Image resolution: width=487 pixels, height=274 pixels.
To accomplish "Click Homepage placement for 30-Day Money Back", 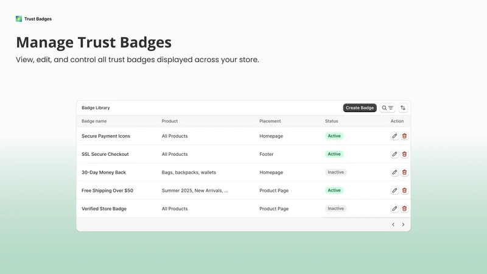I will (271, 172).
